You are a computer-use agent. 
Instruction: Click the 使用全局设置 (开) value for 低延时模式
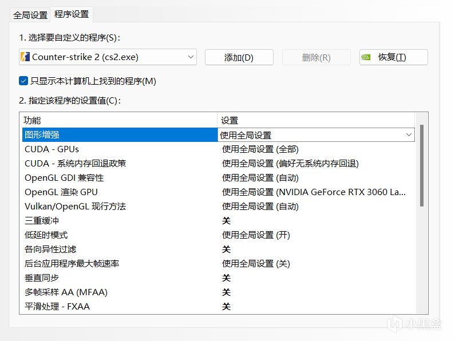(256, 235)
